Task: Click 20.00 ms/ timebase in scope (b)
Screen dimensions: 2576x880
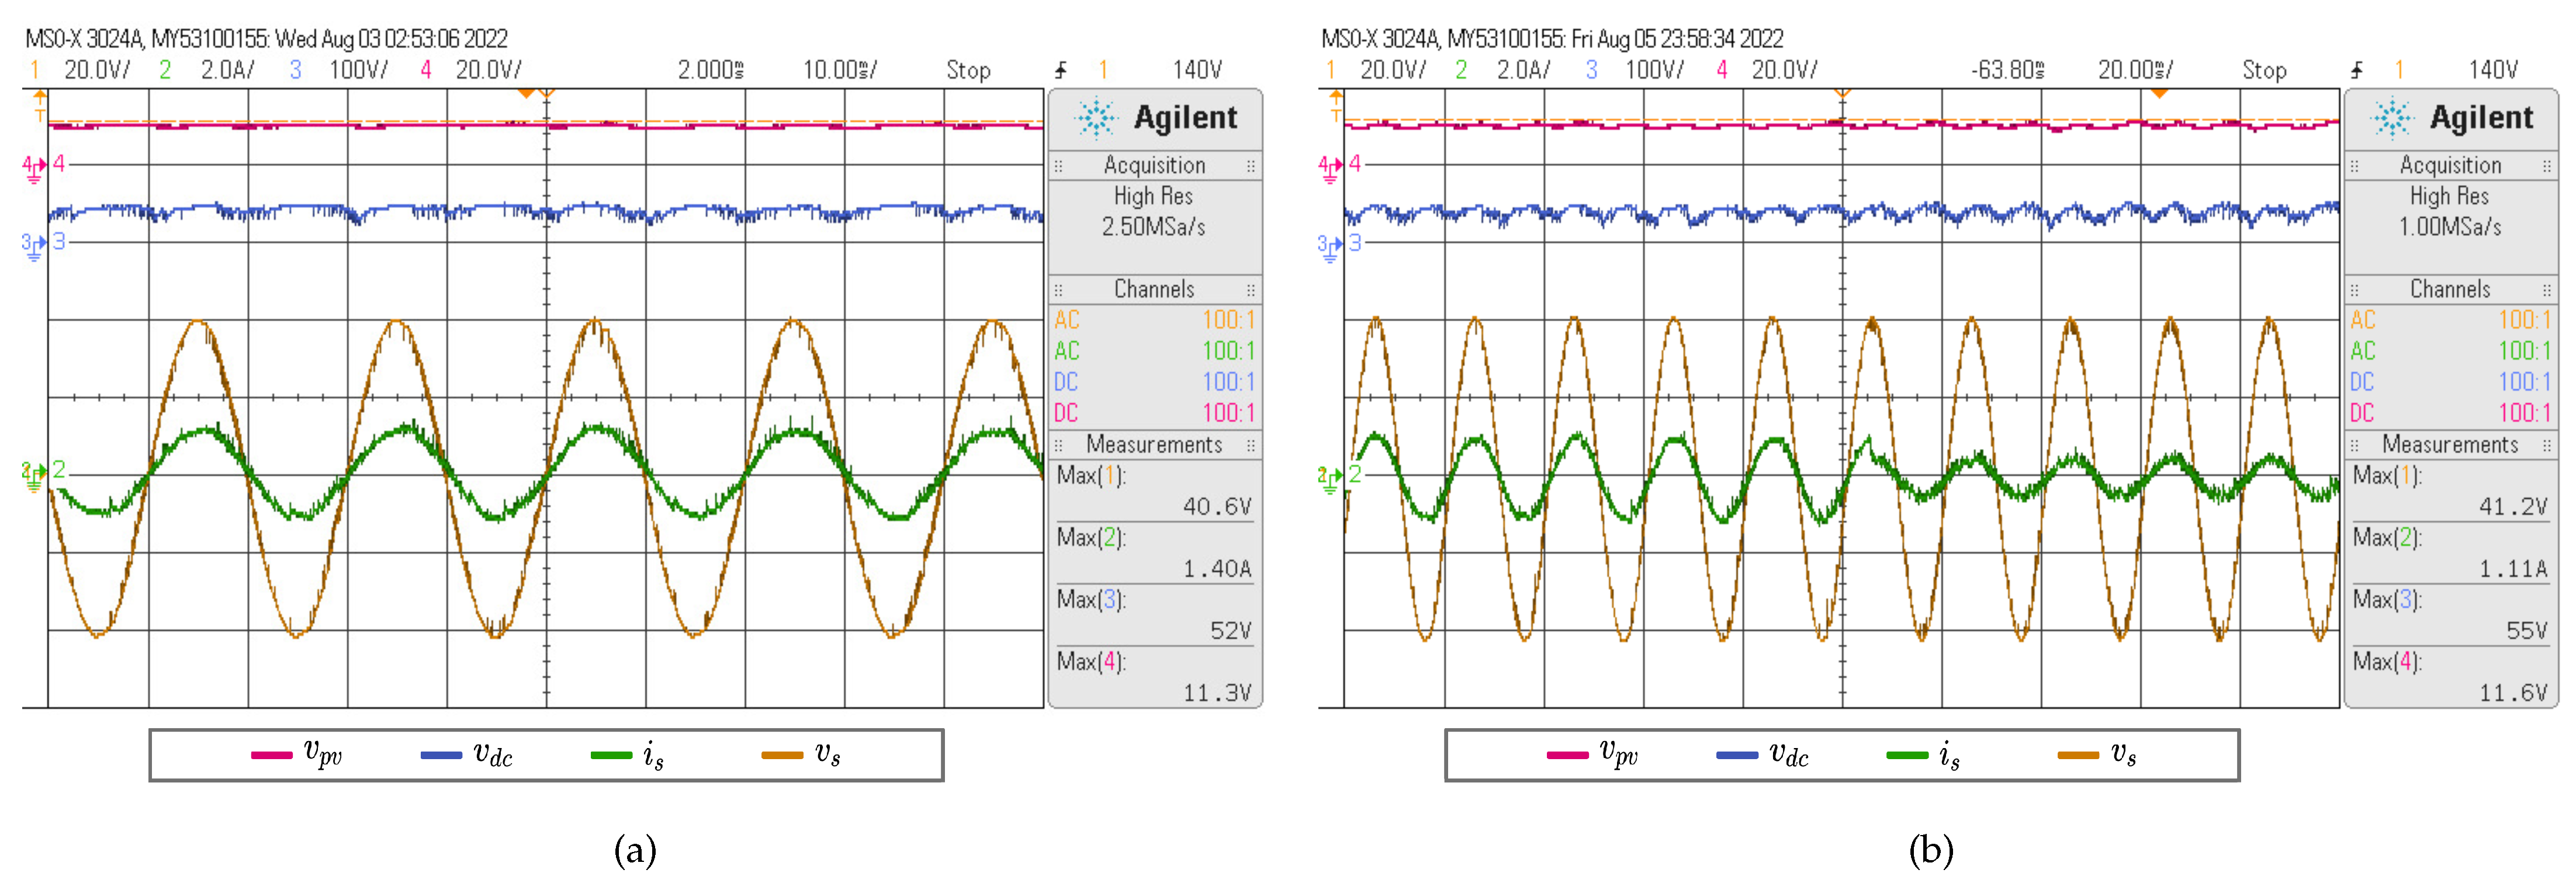Action: [x=2135, y=70]
